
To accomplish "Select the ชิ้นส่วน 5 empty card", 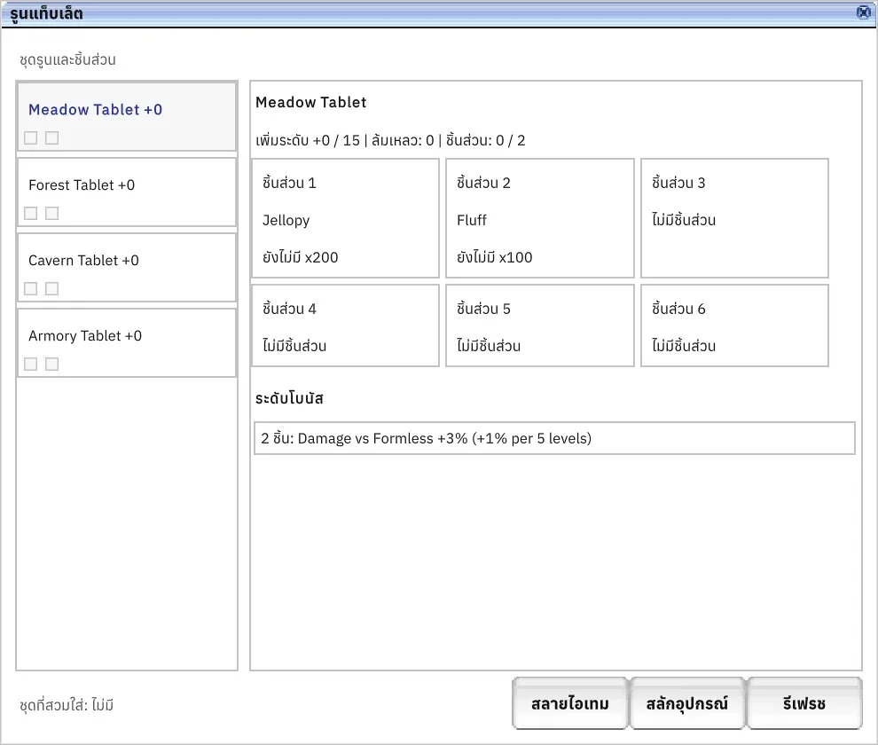I will (540, 326).
